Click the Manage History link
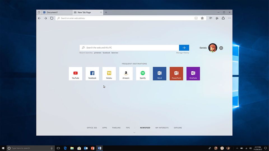Viewport: 269px width, 151px height. tap(182, 53)
